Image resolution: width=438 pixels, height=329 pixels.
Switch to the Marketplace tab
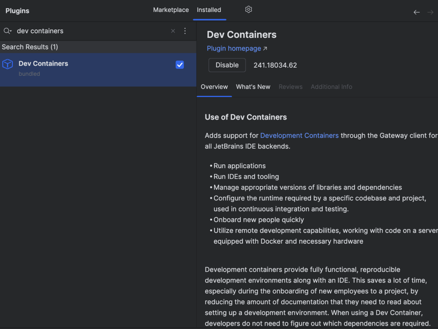(x=171, y=10)
